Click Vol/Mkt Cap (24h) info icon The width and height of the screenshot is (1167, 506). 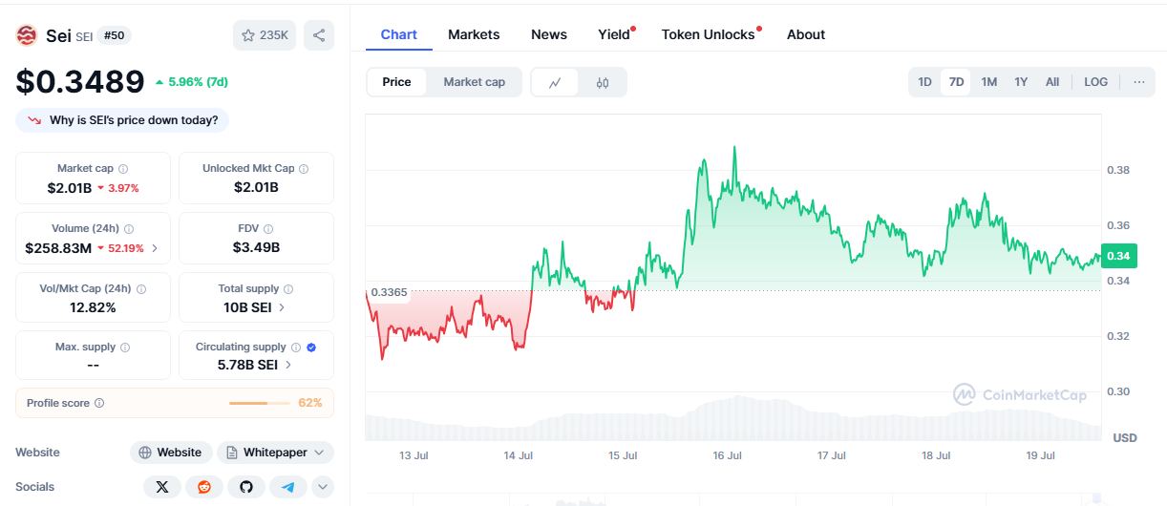[x=141, y=289]
